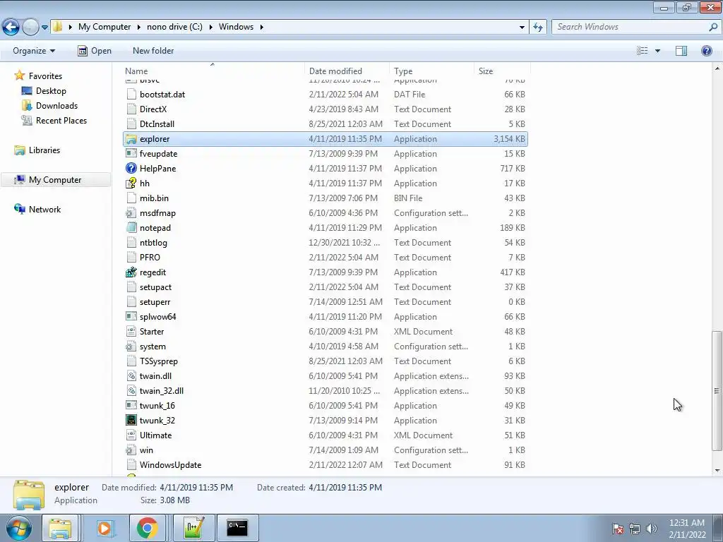Select My Computer in navigation pane
The image size is (723, 542).
click(55, 180)
